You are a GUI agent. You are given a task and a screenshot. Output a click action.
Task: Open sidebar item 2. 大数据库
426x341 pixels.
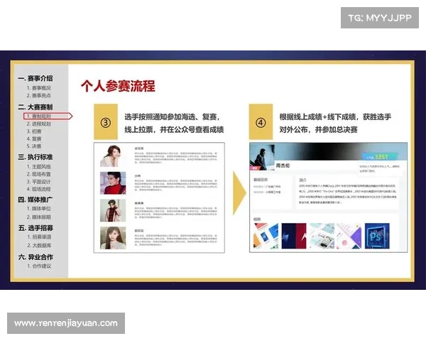point(39,245)
